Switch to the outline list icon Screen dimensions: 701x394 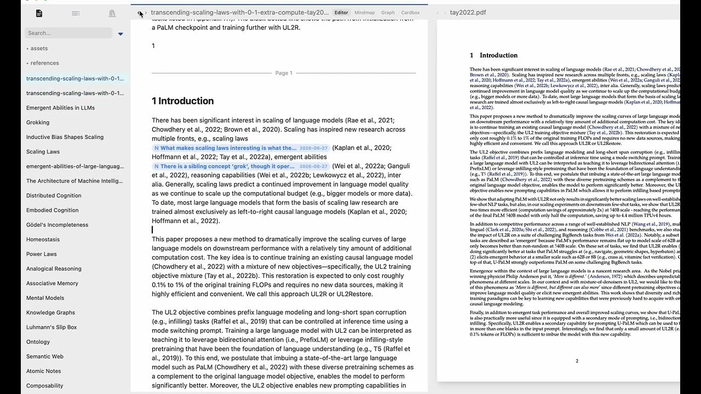coord(76,13)
